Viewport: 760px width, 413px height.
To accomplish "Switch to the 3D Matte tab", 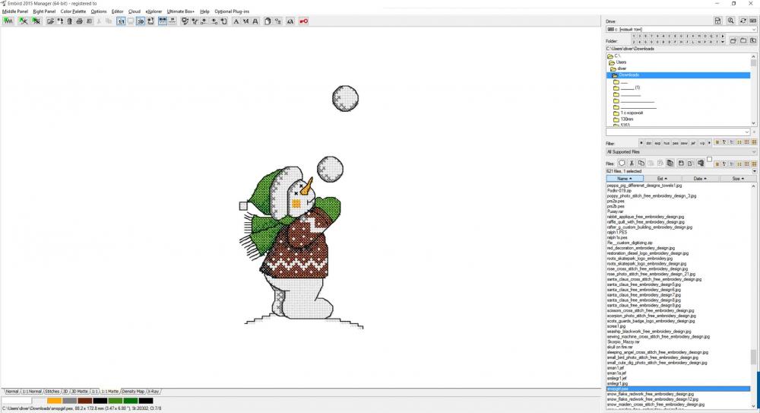I will tap(80, 391).
